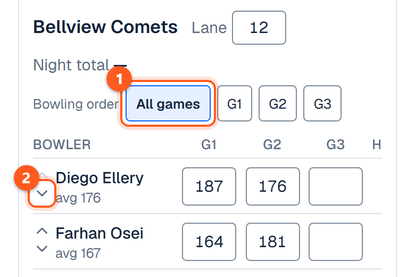Edit Farhan Osei's G2 score of 181
415x277 pixels.
[x=273, y=242]
